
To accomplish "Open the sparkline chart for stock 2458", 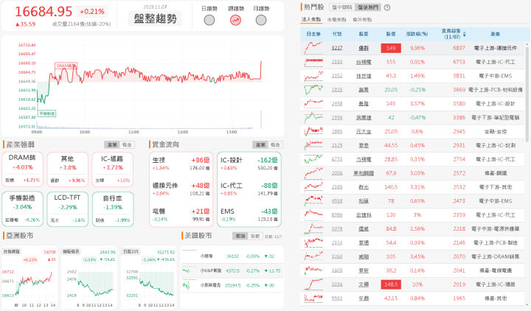I will pos(313,104).
